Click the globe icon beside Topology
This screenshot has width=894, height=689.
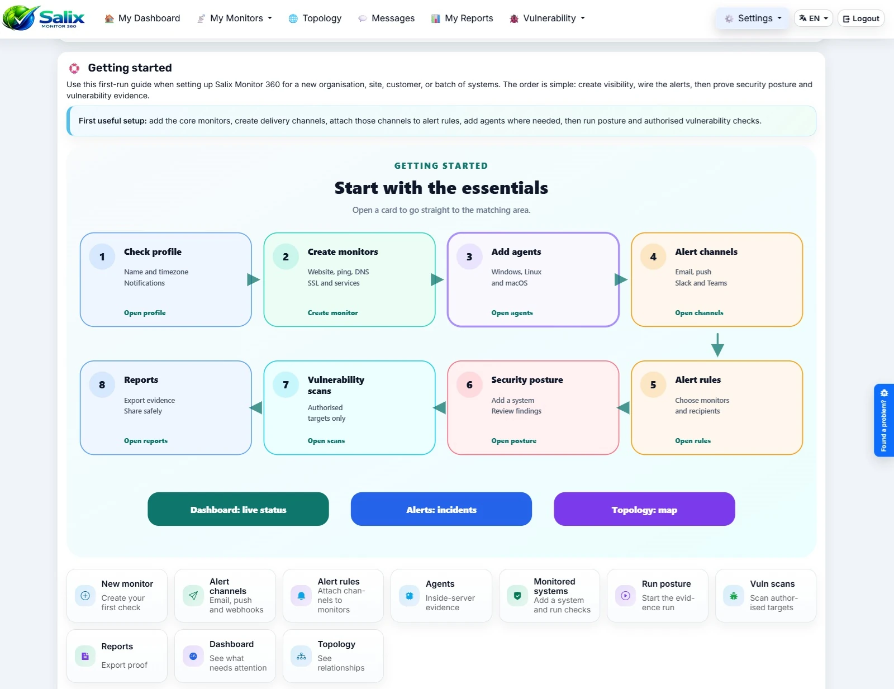point(293,18)
